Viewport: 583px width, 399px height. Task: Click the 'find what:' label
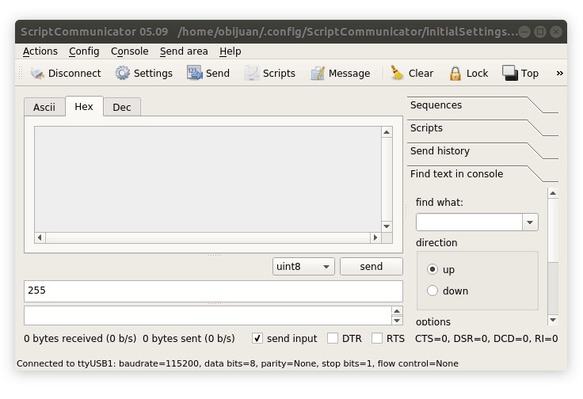point(440,203)
